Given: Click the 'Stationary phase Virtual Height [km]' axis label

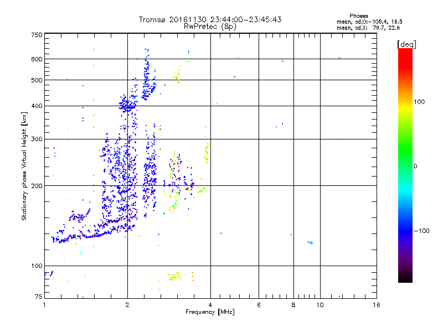Looking at the screenshot, I should (x=24, y=167).
